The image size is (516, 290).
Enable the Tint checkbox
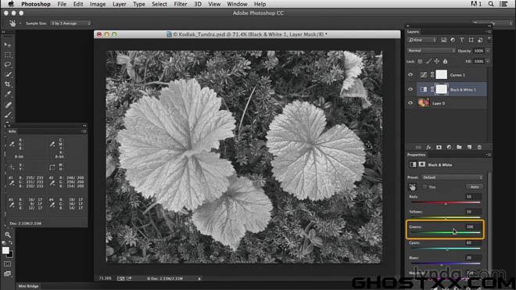[x=425, y=187]
